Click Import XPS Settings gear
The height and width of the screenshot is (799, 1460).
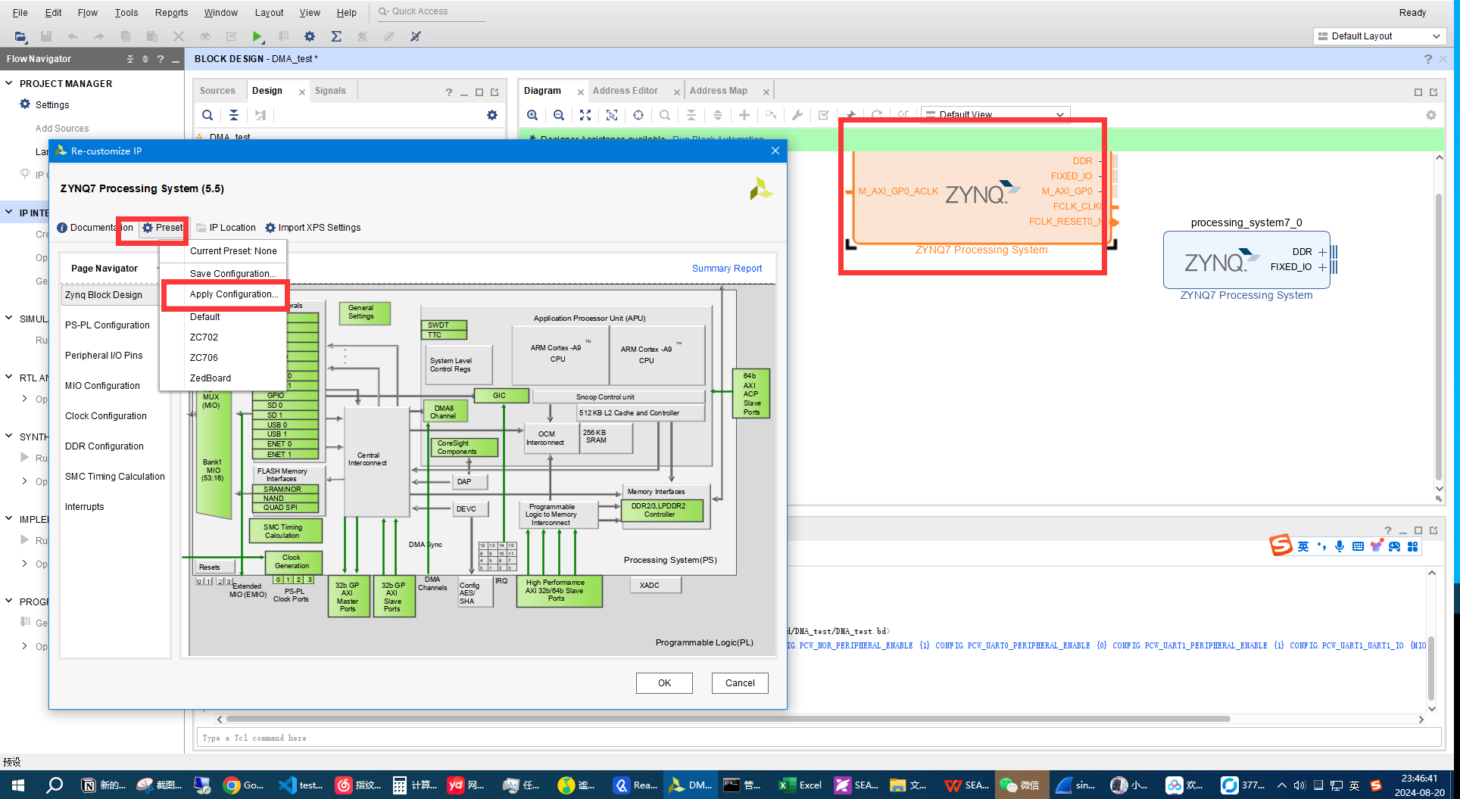(x=270, y=228)
